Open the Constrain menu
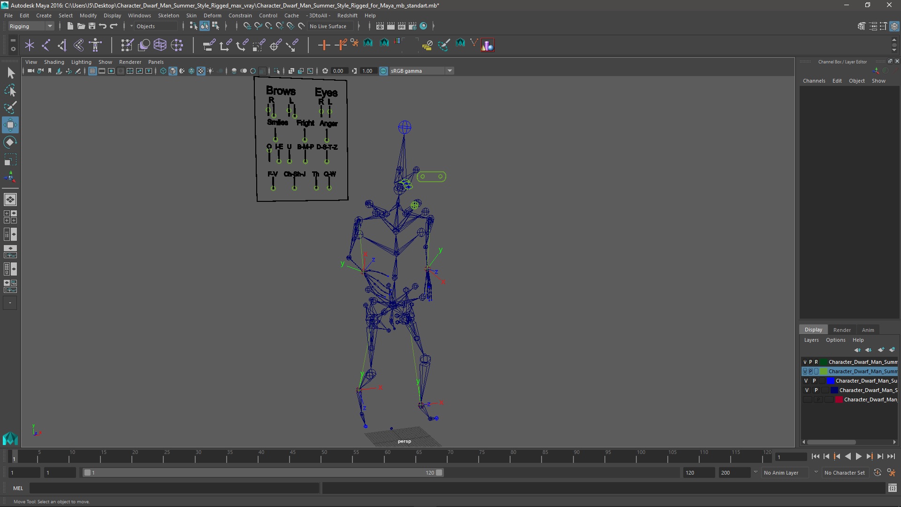 (x=240, y=15)
